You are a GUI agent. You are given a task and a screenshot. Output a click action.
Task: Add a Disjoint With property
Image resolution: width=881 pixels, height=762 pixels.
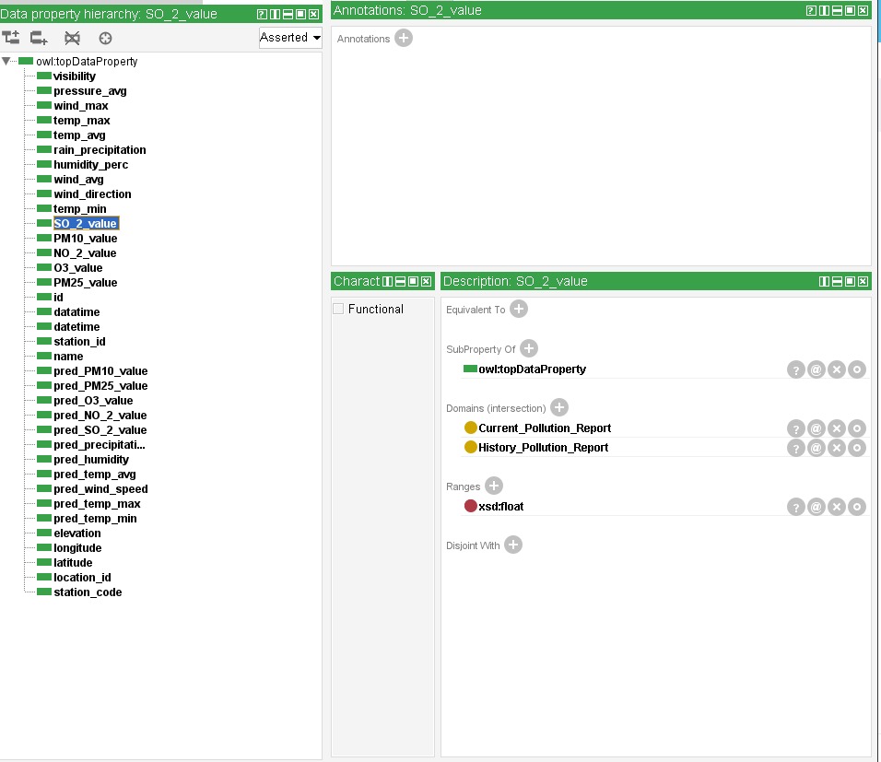pyautogui.click(x=513, y=545)
